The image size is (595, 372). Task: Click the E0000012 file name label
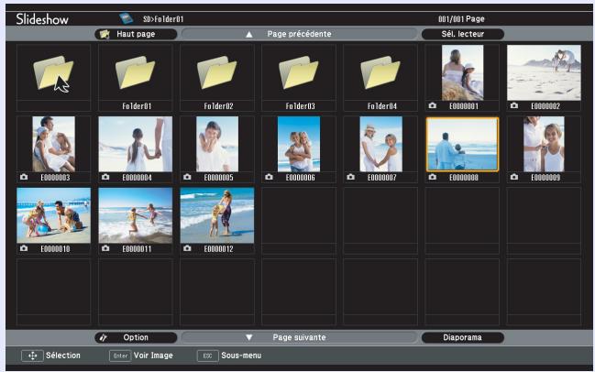(x=218, y=248)
